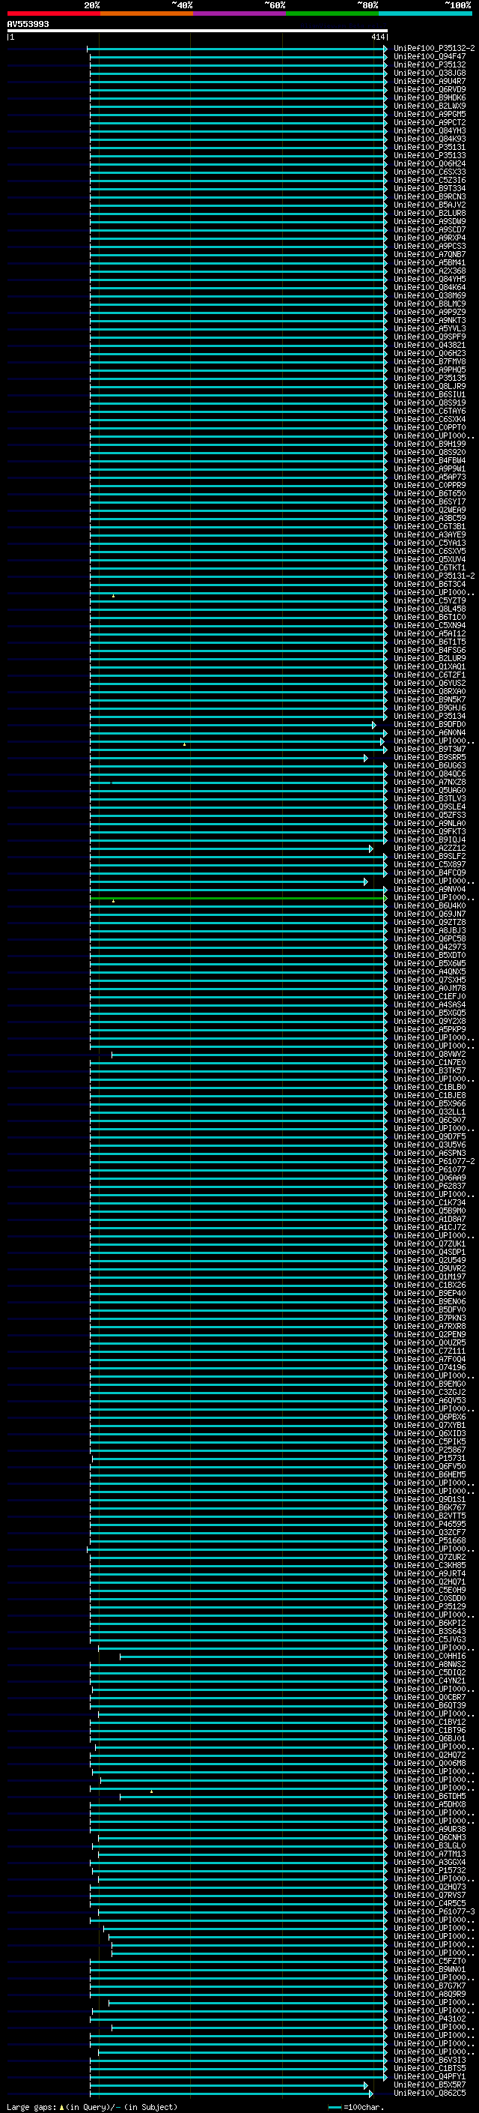Select the UniRef100_C1BLB0 label
Viewport: 479px width, 2113px height.
point(430,1087)
